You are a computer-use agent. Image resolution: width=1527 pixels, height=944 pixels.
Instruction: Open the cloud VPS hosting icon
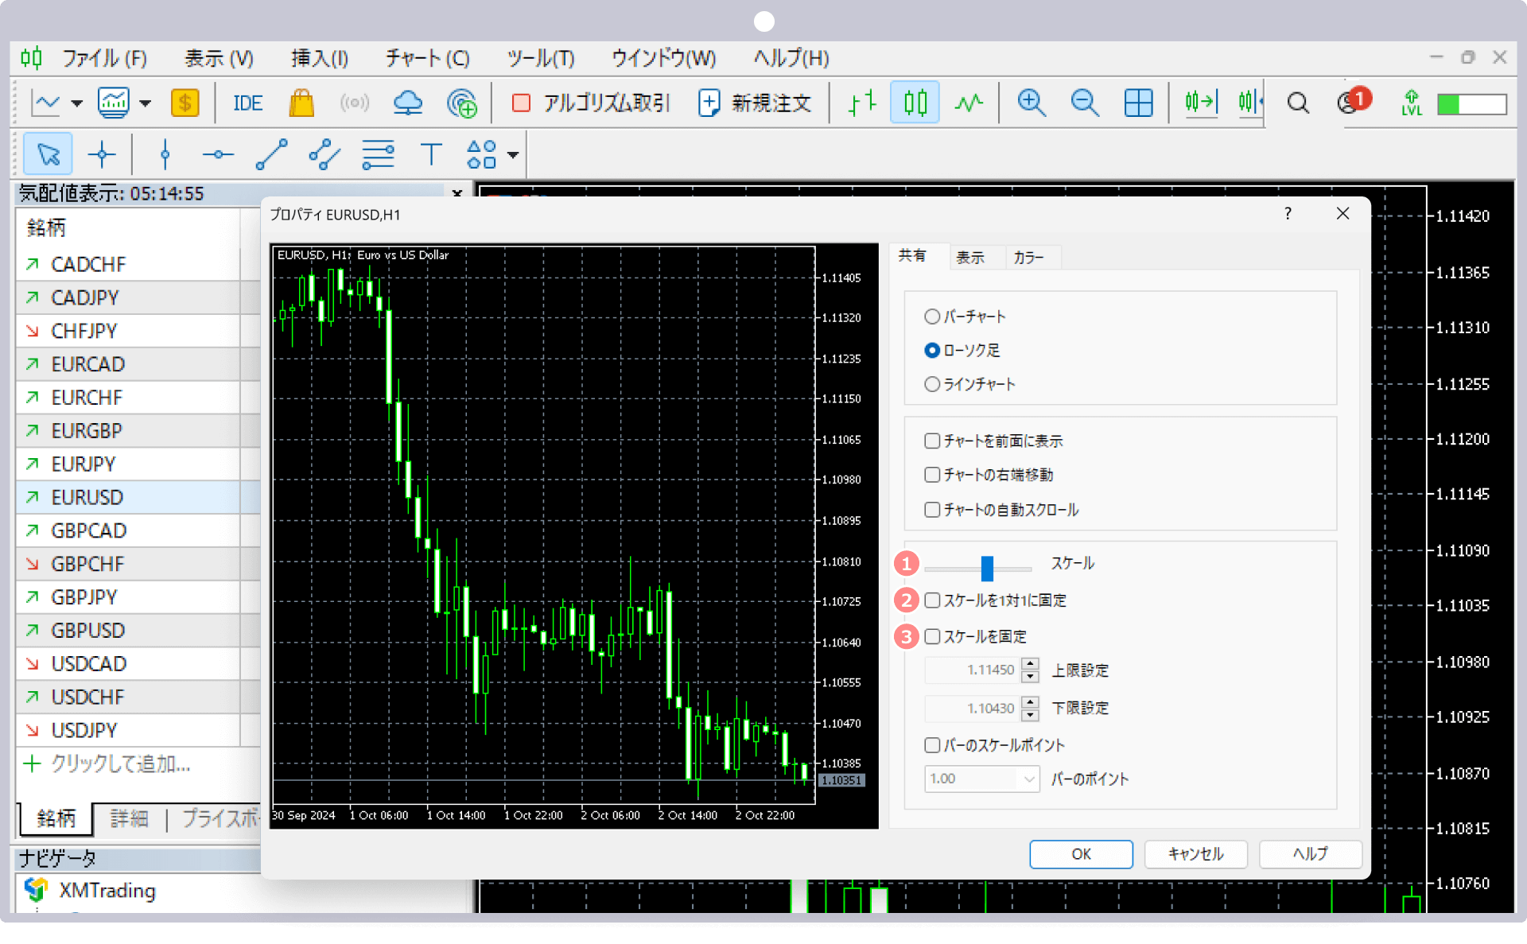click(x=408, y=103)
